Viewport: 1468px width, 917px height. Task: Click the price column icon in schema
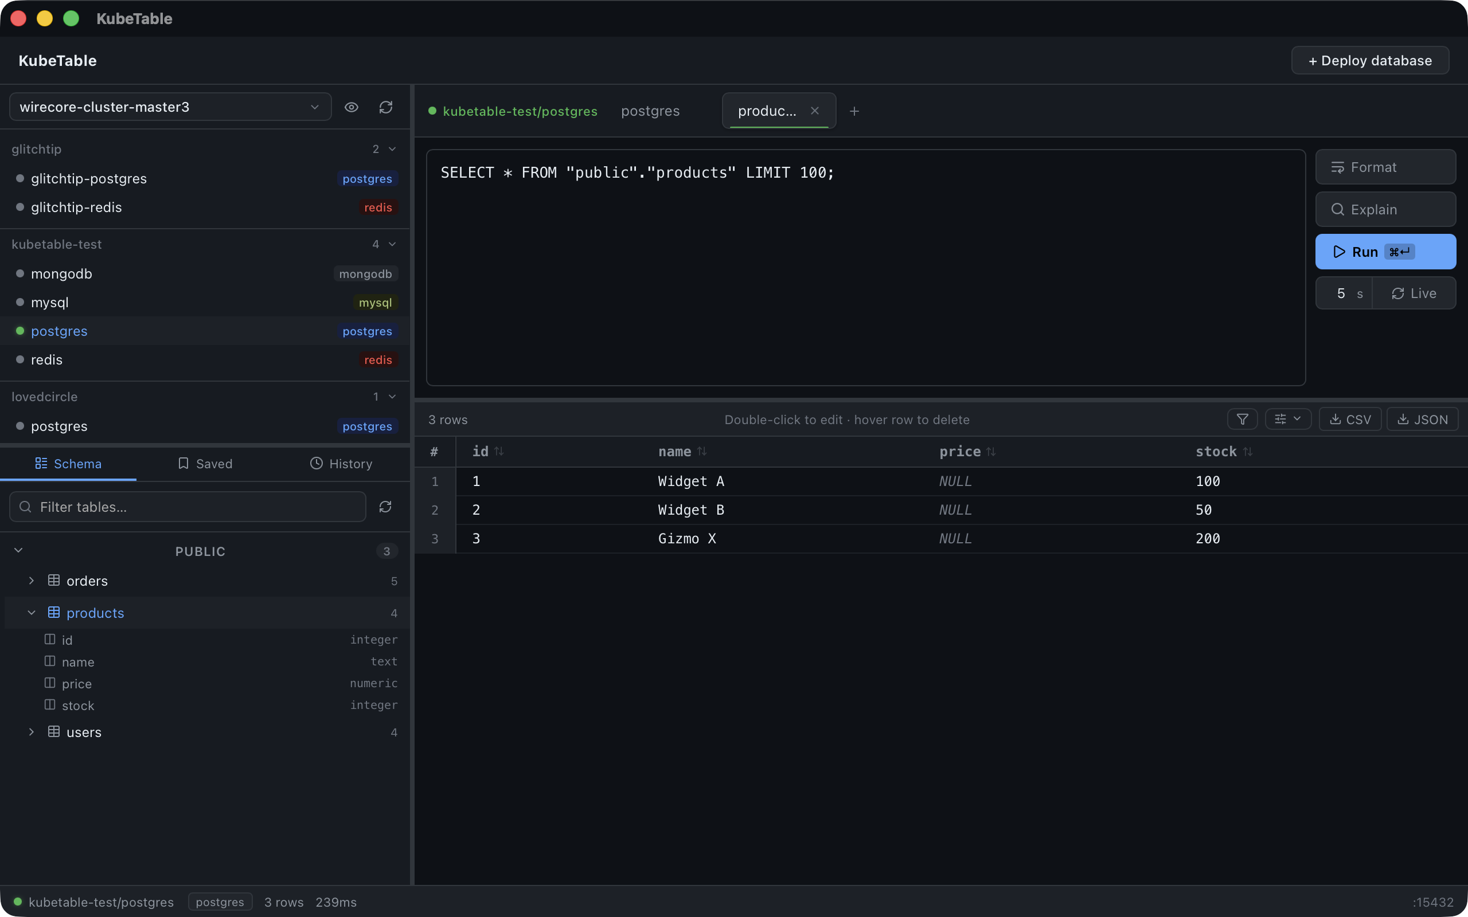pyautogui.click(x=50, y=683)
